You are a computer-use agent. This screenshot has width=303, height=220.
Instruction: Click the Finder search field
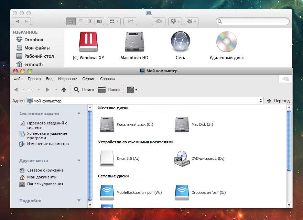coord(252,21)
